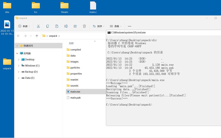Click the Delete trash can icon

pos(84,26)
